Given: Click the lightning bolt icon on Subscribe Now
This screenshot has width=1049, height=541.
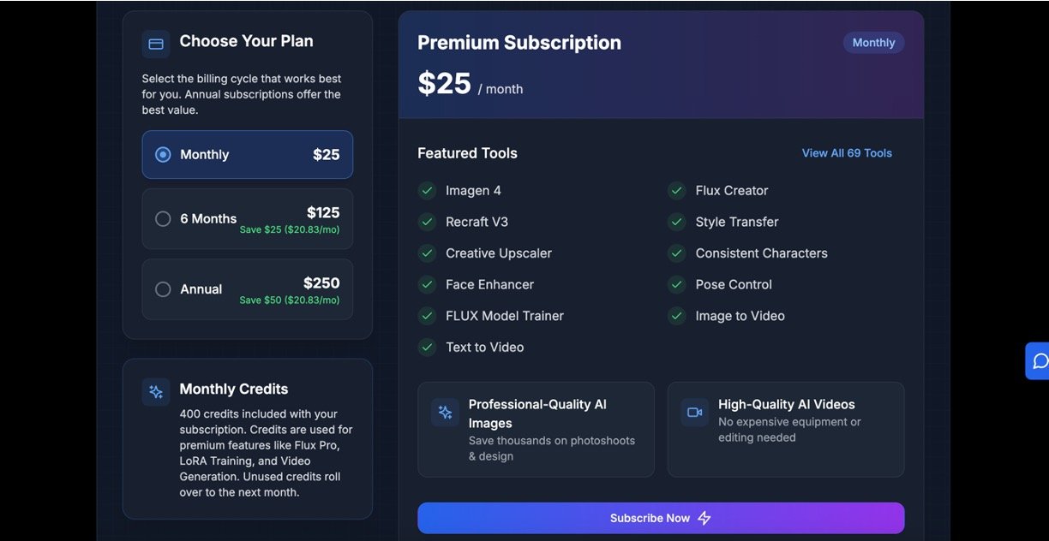Looking at the screenshot, I should 704,519.
